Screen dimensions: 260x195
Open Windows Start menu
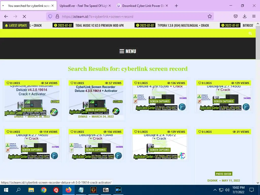tap(6, 190)
